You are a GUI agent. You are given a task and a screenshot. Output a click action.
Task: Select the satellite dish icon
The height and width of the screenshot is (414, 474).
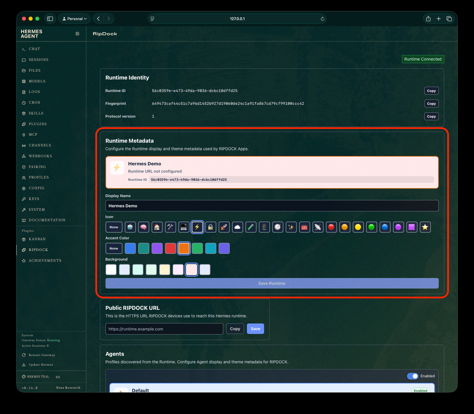pyautogui.click(x=318, y=227)
